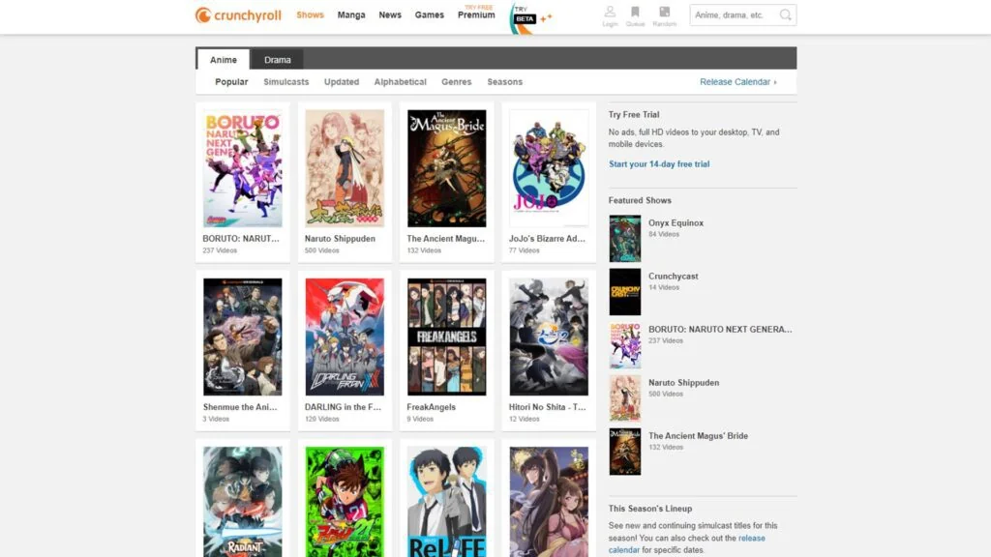
Task: Click Start your 14-day free trial
Action: (x=659, y=164)
